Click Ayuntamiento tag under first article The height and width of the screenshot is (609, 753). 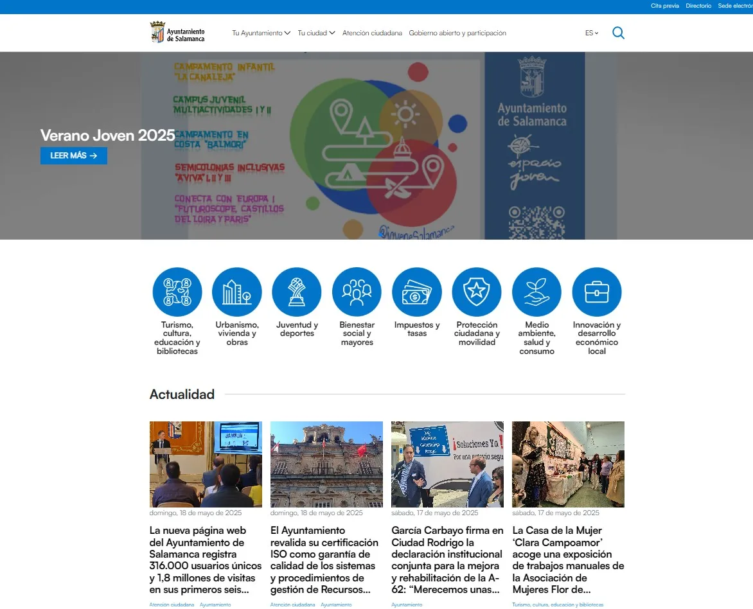pyautogui.click(x=215, y=605)
